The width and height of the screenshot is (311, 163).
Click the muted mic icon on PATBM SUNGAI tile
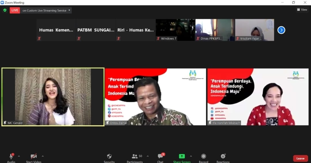coord(79,39)
